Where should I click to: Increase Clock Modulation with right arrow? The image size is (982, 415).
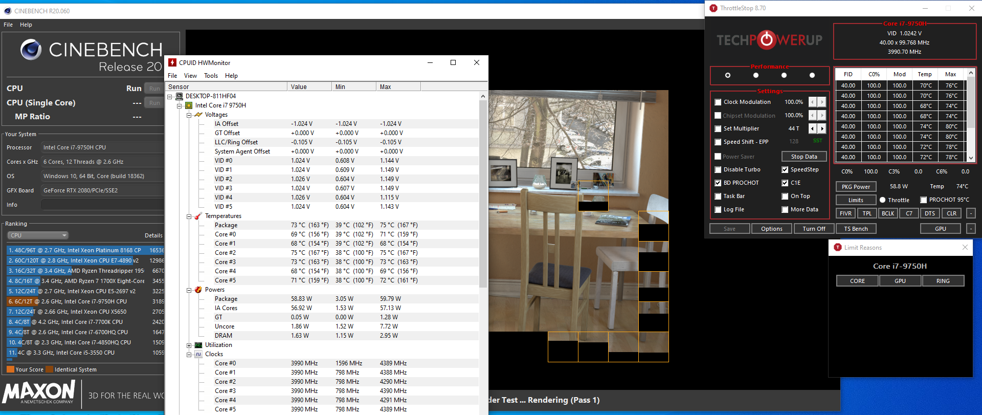(x=821, y=102)
